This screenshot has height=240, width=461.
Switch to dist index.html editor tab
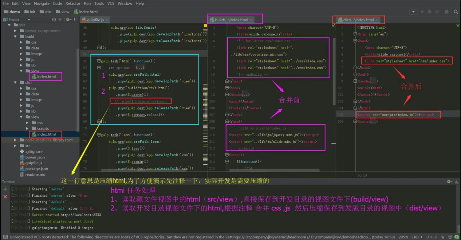coord(358,20)
